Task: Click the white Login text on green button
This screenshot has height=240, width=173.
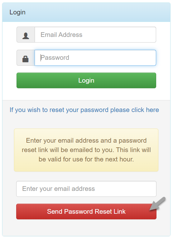Action: point(86,80)
